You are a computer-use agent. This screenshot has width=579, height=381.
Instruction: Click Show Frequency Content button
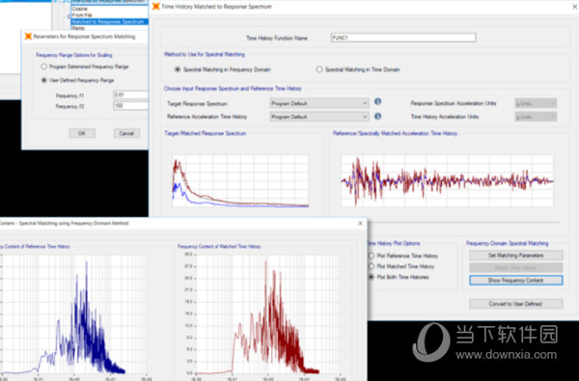pyautogui.click(x=516, y=281)
